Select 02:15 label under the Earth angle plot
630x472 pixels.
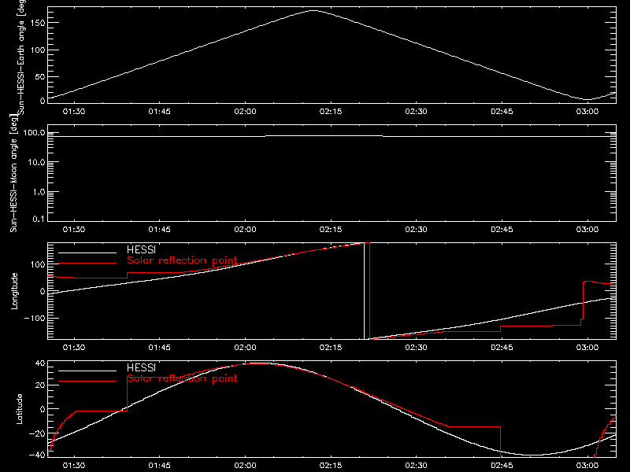click(331, 111)
